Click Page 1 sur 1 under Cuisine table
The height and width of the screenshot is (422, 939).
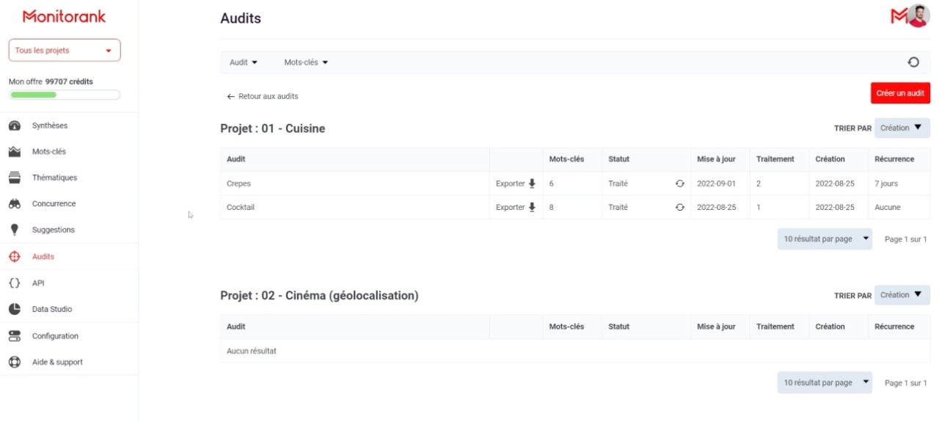pos(906,239)
